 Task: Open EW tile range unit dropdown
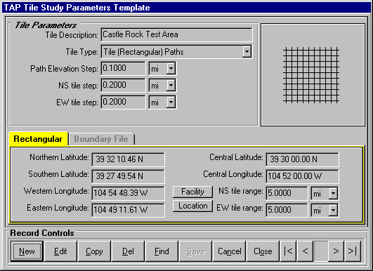(333, 210)
